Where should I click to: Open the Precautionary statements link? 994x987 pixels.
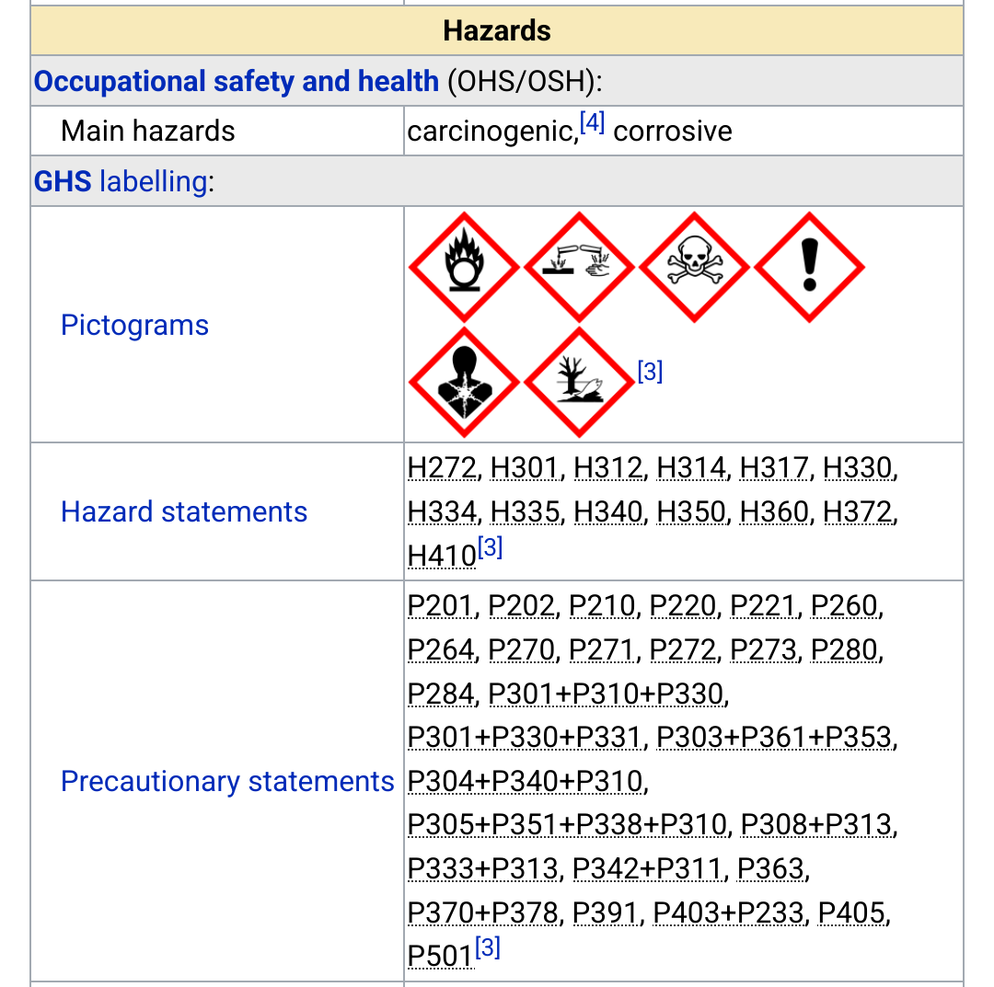[x=227, y=781]
